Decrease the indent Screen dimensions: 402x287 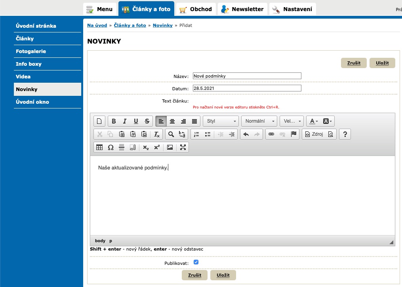[221, 134]
